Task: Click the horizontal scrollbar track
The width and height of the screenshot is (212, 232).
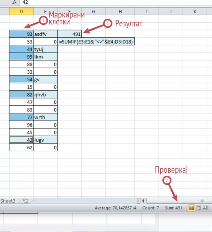Action: 179,201
